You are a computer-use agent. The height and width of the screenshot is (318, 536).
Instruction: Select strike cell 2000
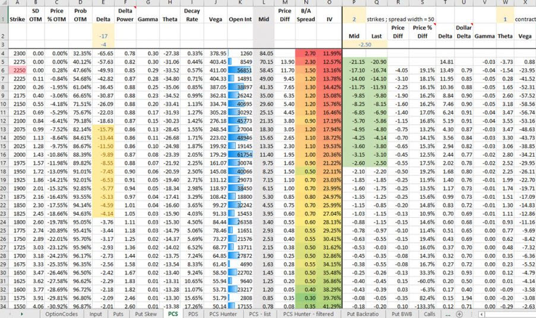[x=17, y=155]
